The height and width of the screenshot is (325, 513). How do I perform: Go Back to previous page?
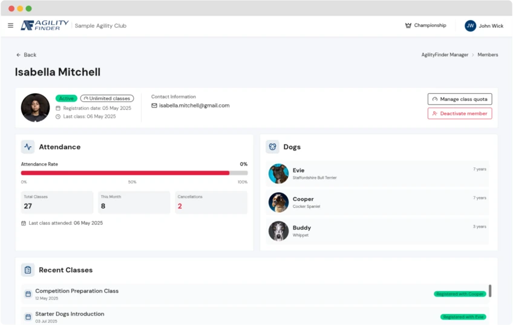27,55
